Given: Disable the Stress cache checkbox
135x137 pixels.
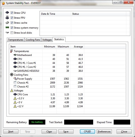Looking at the screenshot, I should [12, 23].
